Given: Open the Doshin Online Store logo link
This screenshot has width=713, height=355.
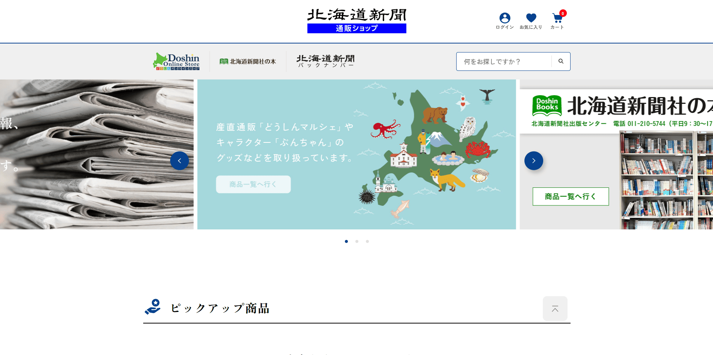Looking at the screenshot, I should point(176,61).
